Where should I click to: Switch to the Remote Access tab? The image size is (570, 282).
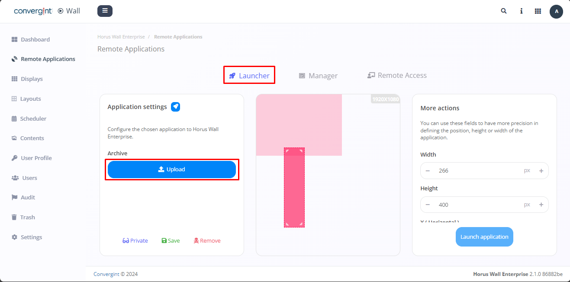tap(397, 75)
